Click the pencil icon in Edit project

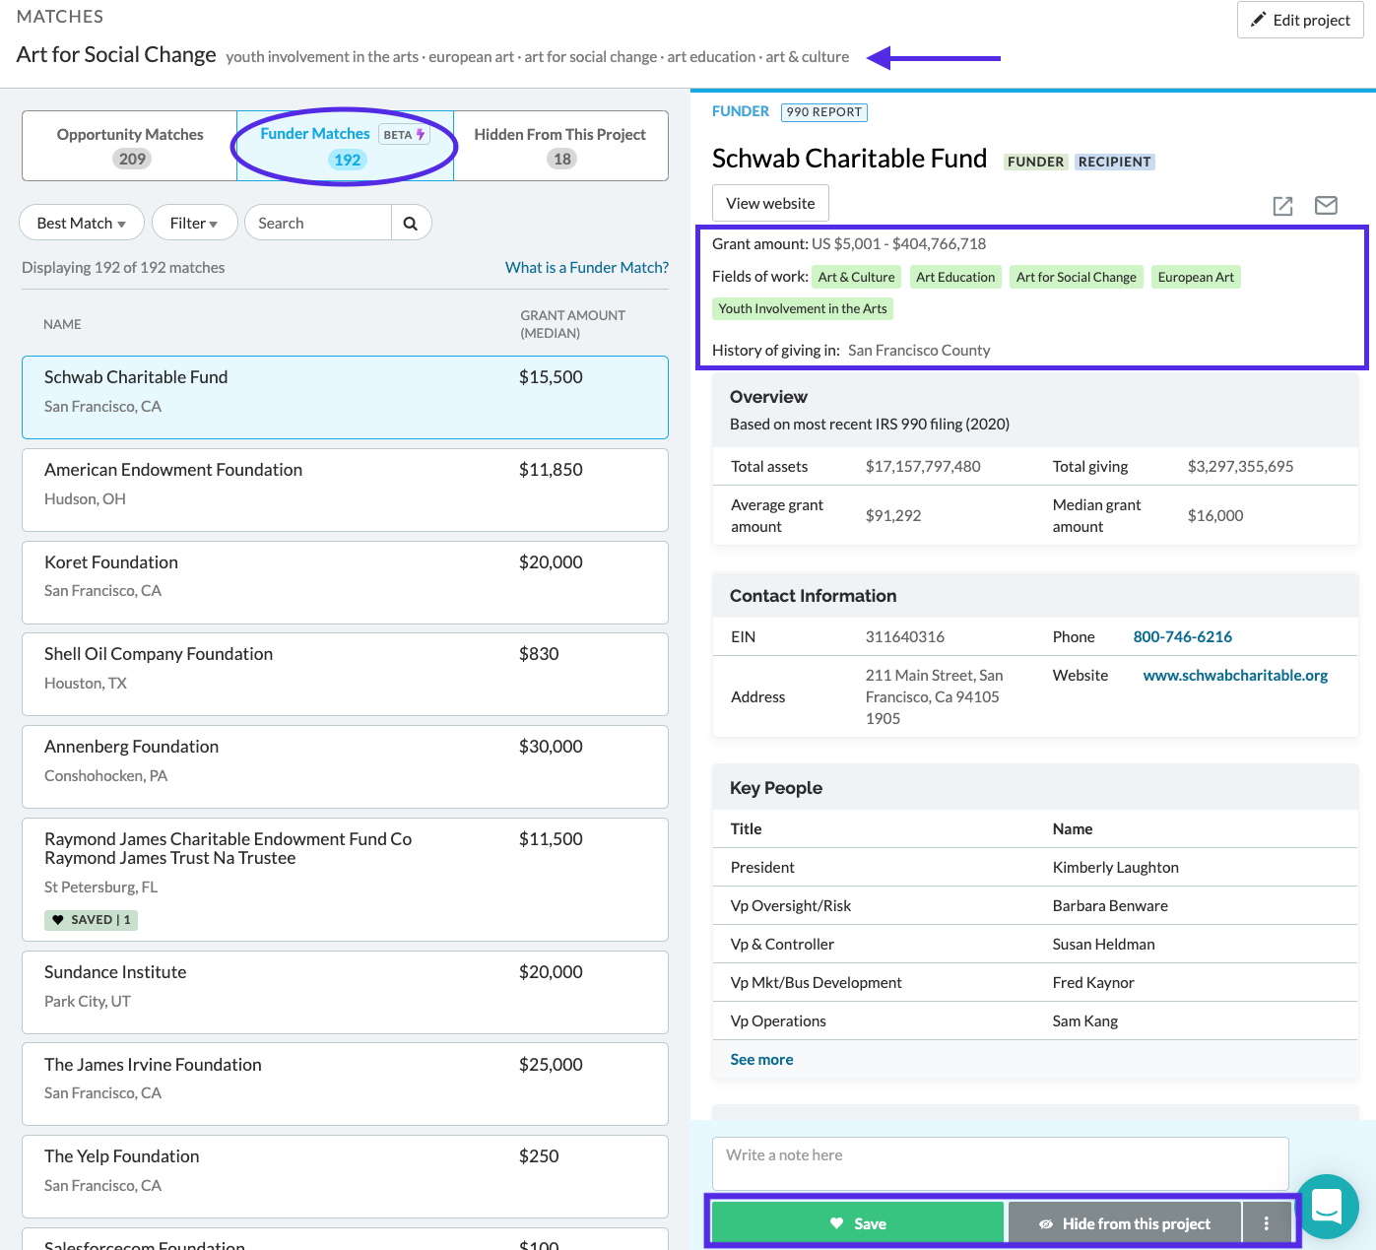[x=1258, y=20]
